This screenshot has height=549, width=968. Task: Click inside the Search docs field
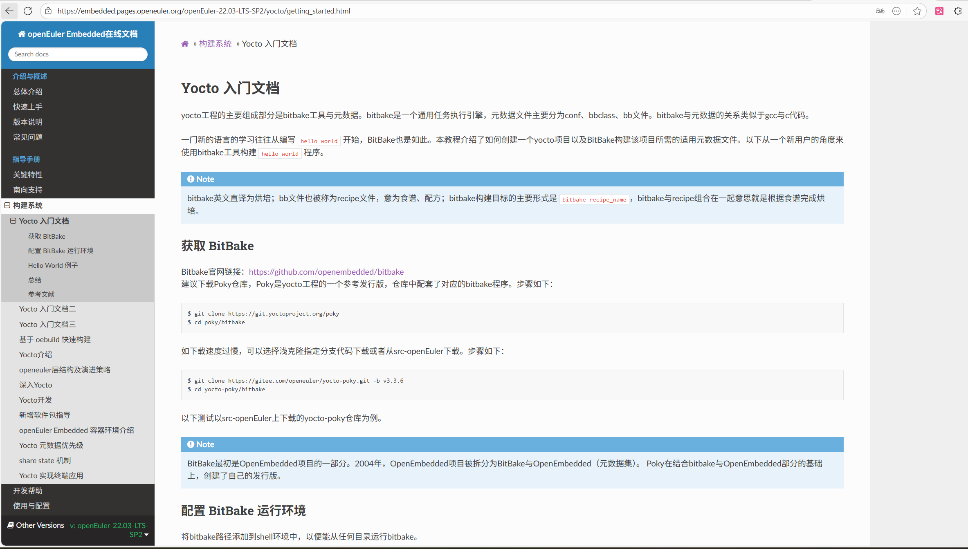pos(77,54)
